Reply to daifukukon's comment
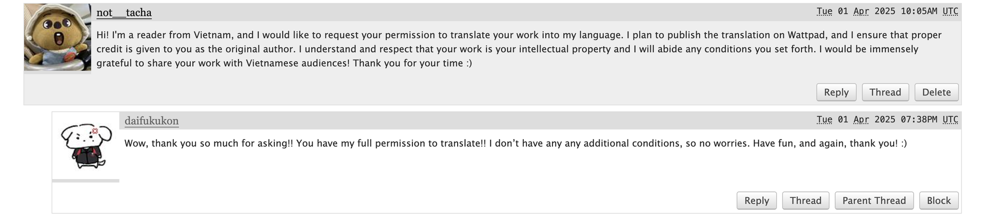This screenshot has width=985, height=217. click(756, 201)
